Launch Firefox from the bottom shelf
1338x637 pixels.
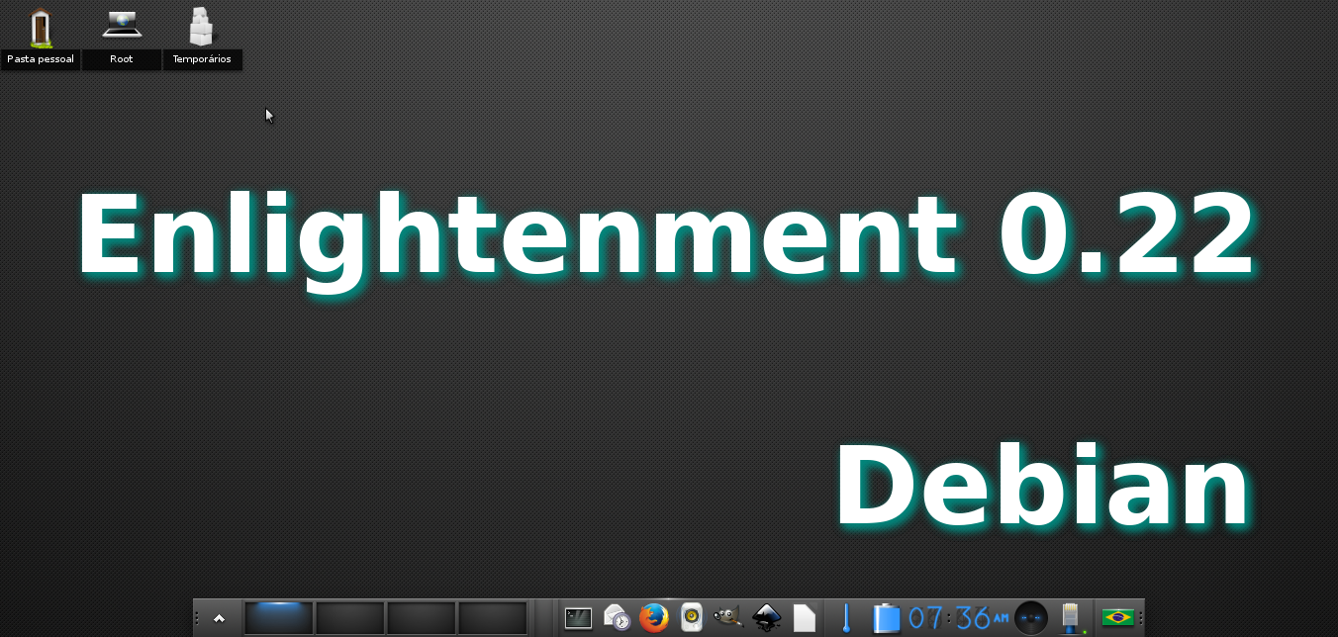(x=653, y=617)
